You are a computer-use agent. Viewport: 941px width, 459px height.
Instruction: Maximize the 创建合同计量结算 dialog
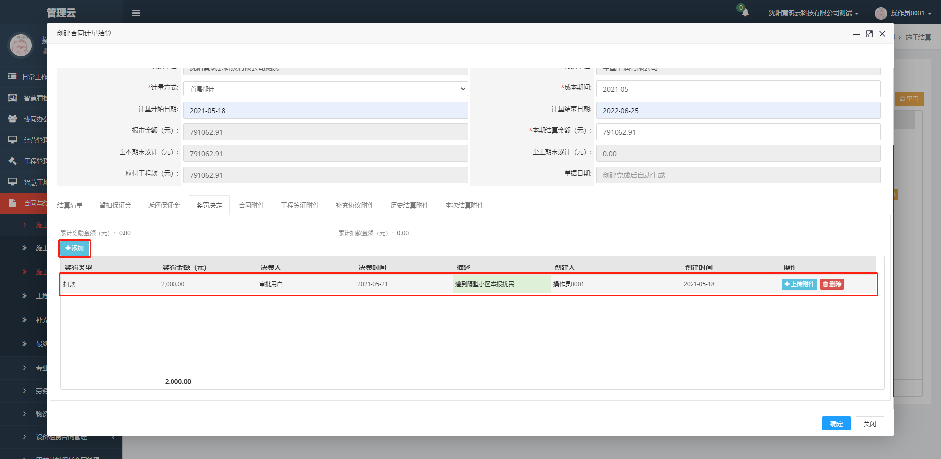[869, 34]
